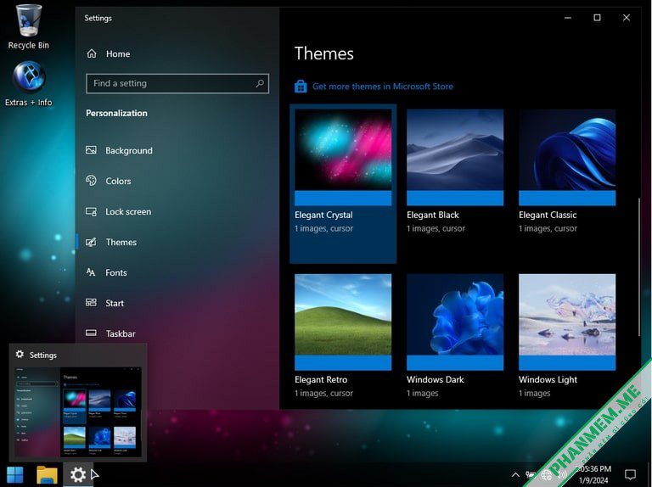This screenshot has width=652, height=487.
Task: Open the Extras + Info desktop icon
Action: 28,84
